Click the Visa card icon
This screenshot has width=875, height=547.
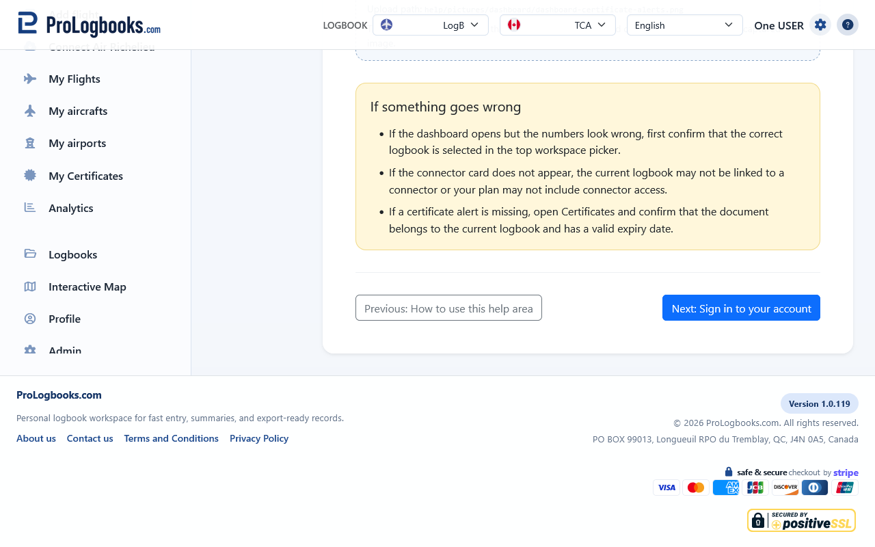pyautogui.click(x=667, y=488)
